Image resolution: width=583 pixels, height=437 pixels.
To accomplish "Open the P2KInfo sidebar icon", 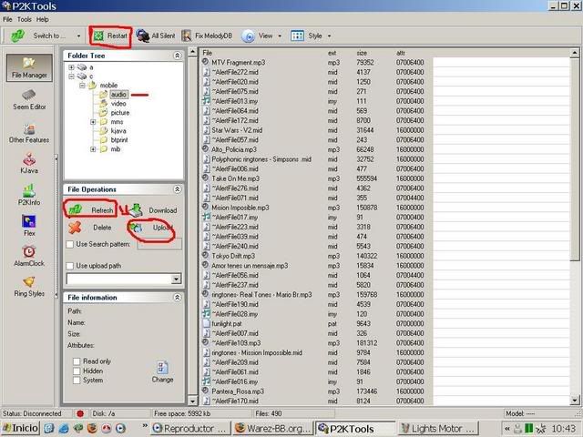I will [x=29, y=195].
